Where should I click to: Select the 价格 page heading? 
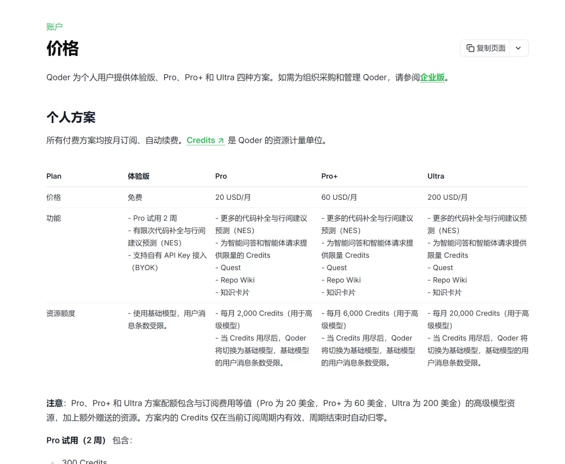tap(62, 48)
